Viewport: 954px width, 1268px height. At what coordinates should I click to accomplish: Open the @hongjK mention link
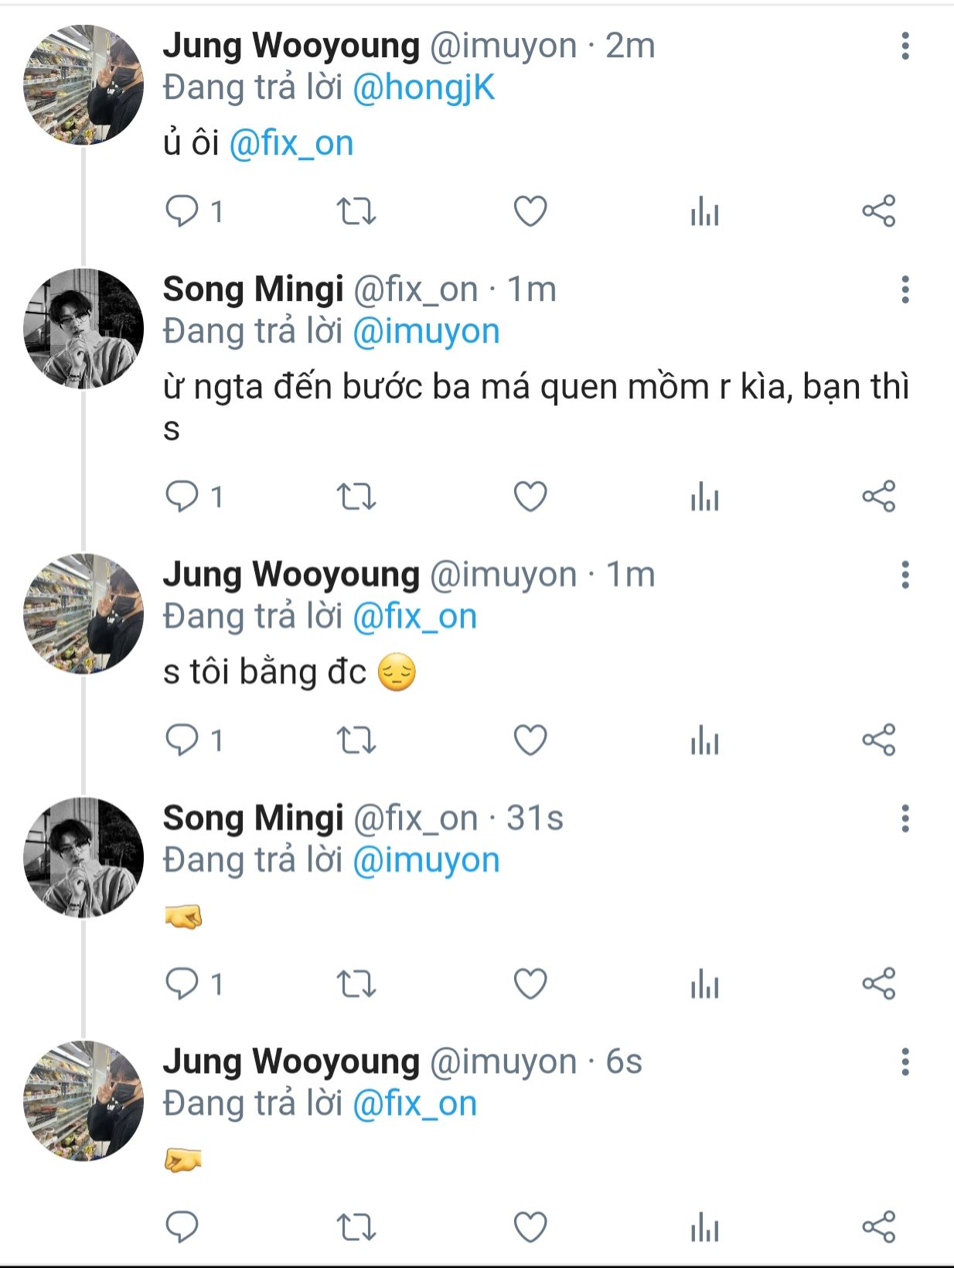(x=424, y=88)
